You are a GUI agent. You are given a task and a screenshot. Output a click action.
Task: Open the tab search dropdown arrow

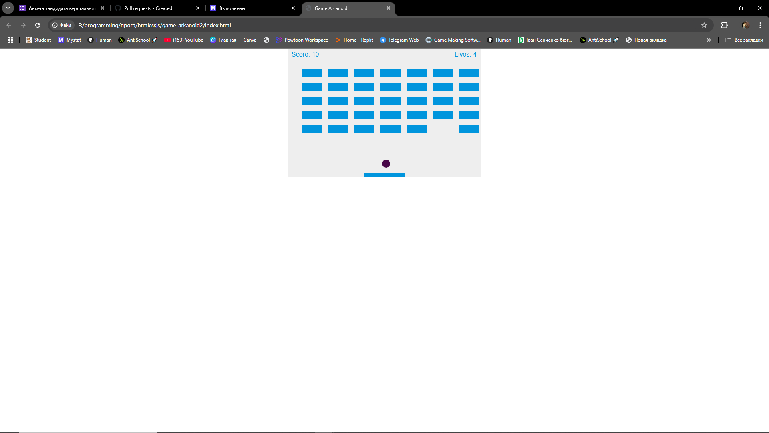(8, 8)
